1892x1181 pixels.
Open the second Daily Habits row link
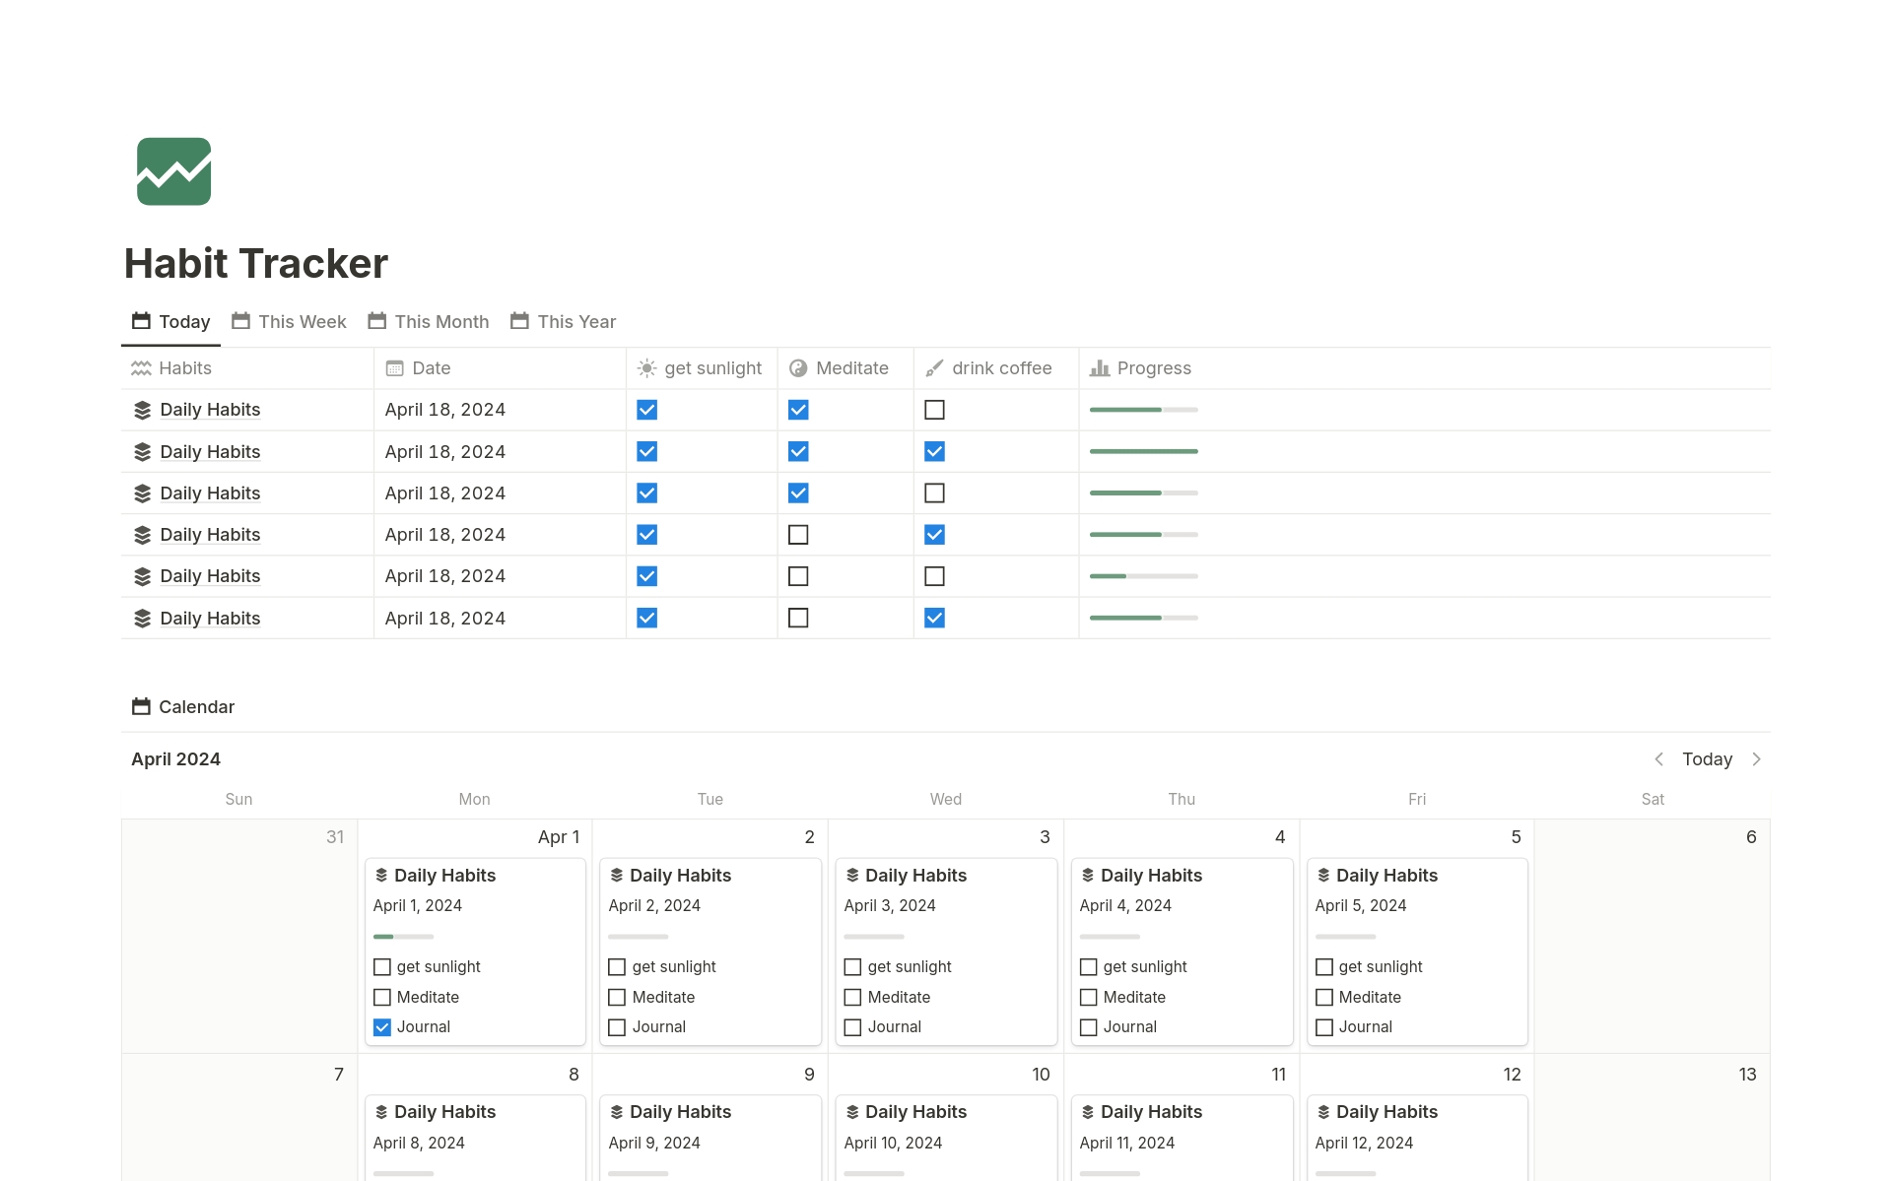tap(210, 452)
